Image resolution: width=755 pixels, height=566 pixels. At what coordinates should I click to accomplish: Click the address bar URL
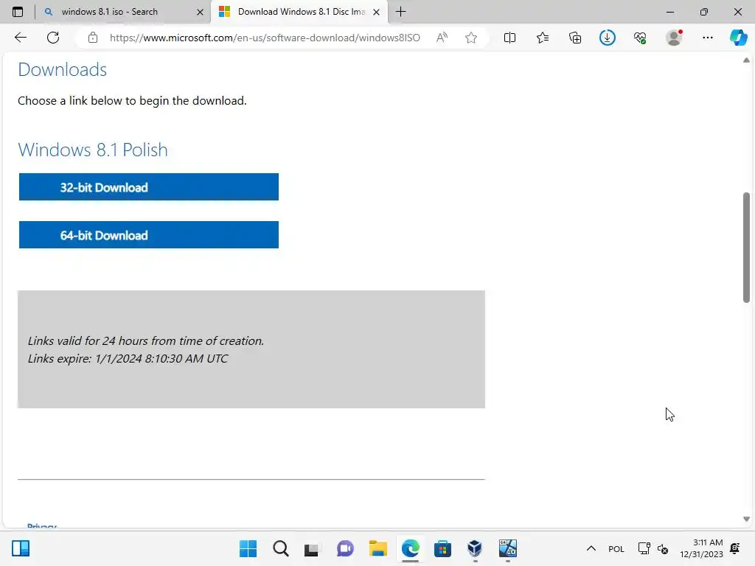click(x=265, y=38)
